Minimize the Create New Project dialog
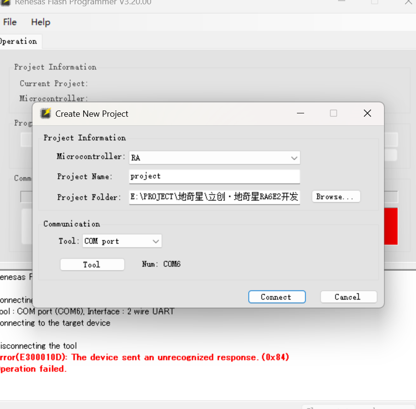 (x=300, y=113)
